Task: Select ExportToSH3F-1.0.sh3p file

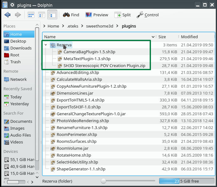Action: click(x=79, y=107)
